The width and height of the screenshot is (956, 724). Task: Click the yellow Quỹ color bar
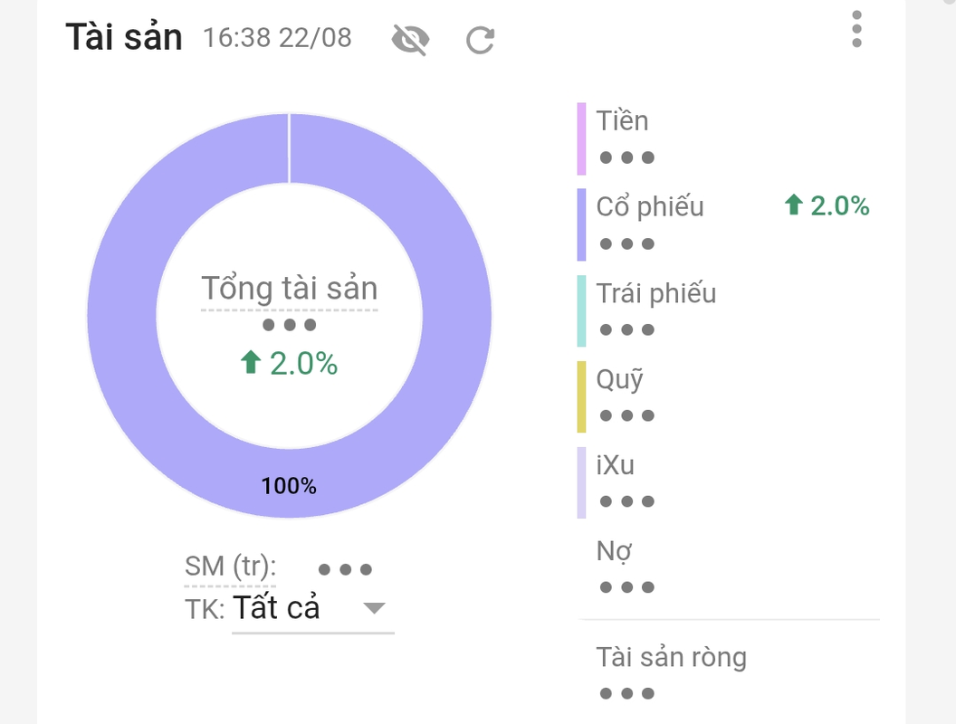point(581,396)
